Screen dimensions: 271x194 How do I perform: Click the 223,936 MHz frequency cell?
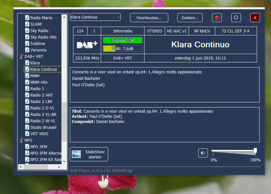(x=87, y=58)
